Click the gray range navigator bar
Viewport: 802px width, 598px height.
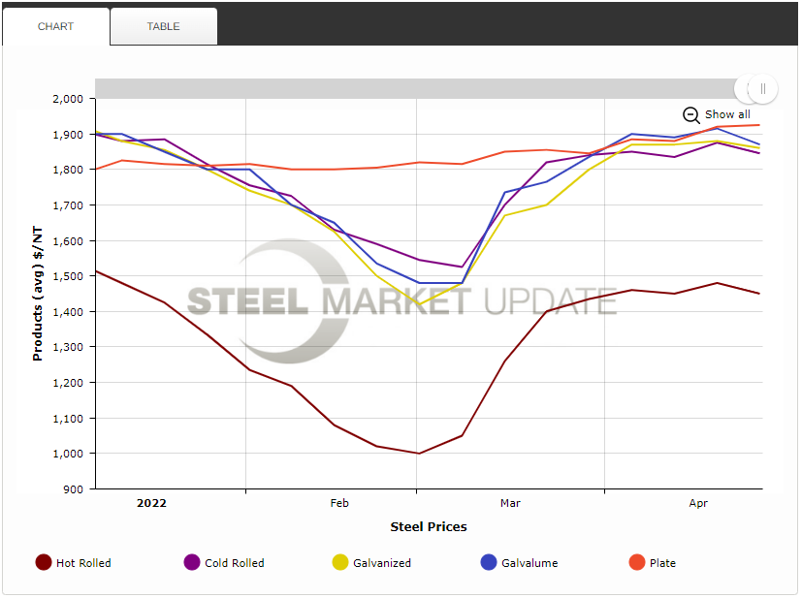tap(417, 88)
